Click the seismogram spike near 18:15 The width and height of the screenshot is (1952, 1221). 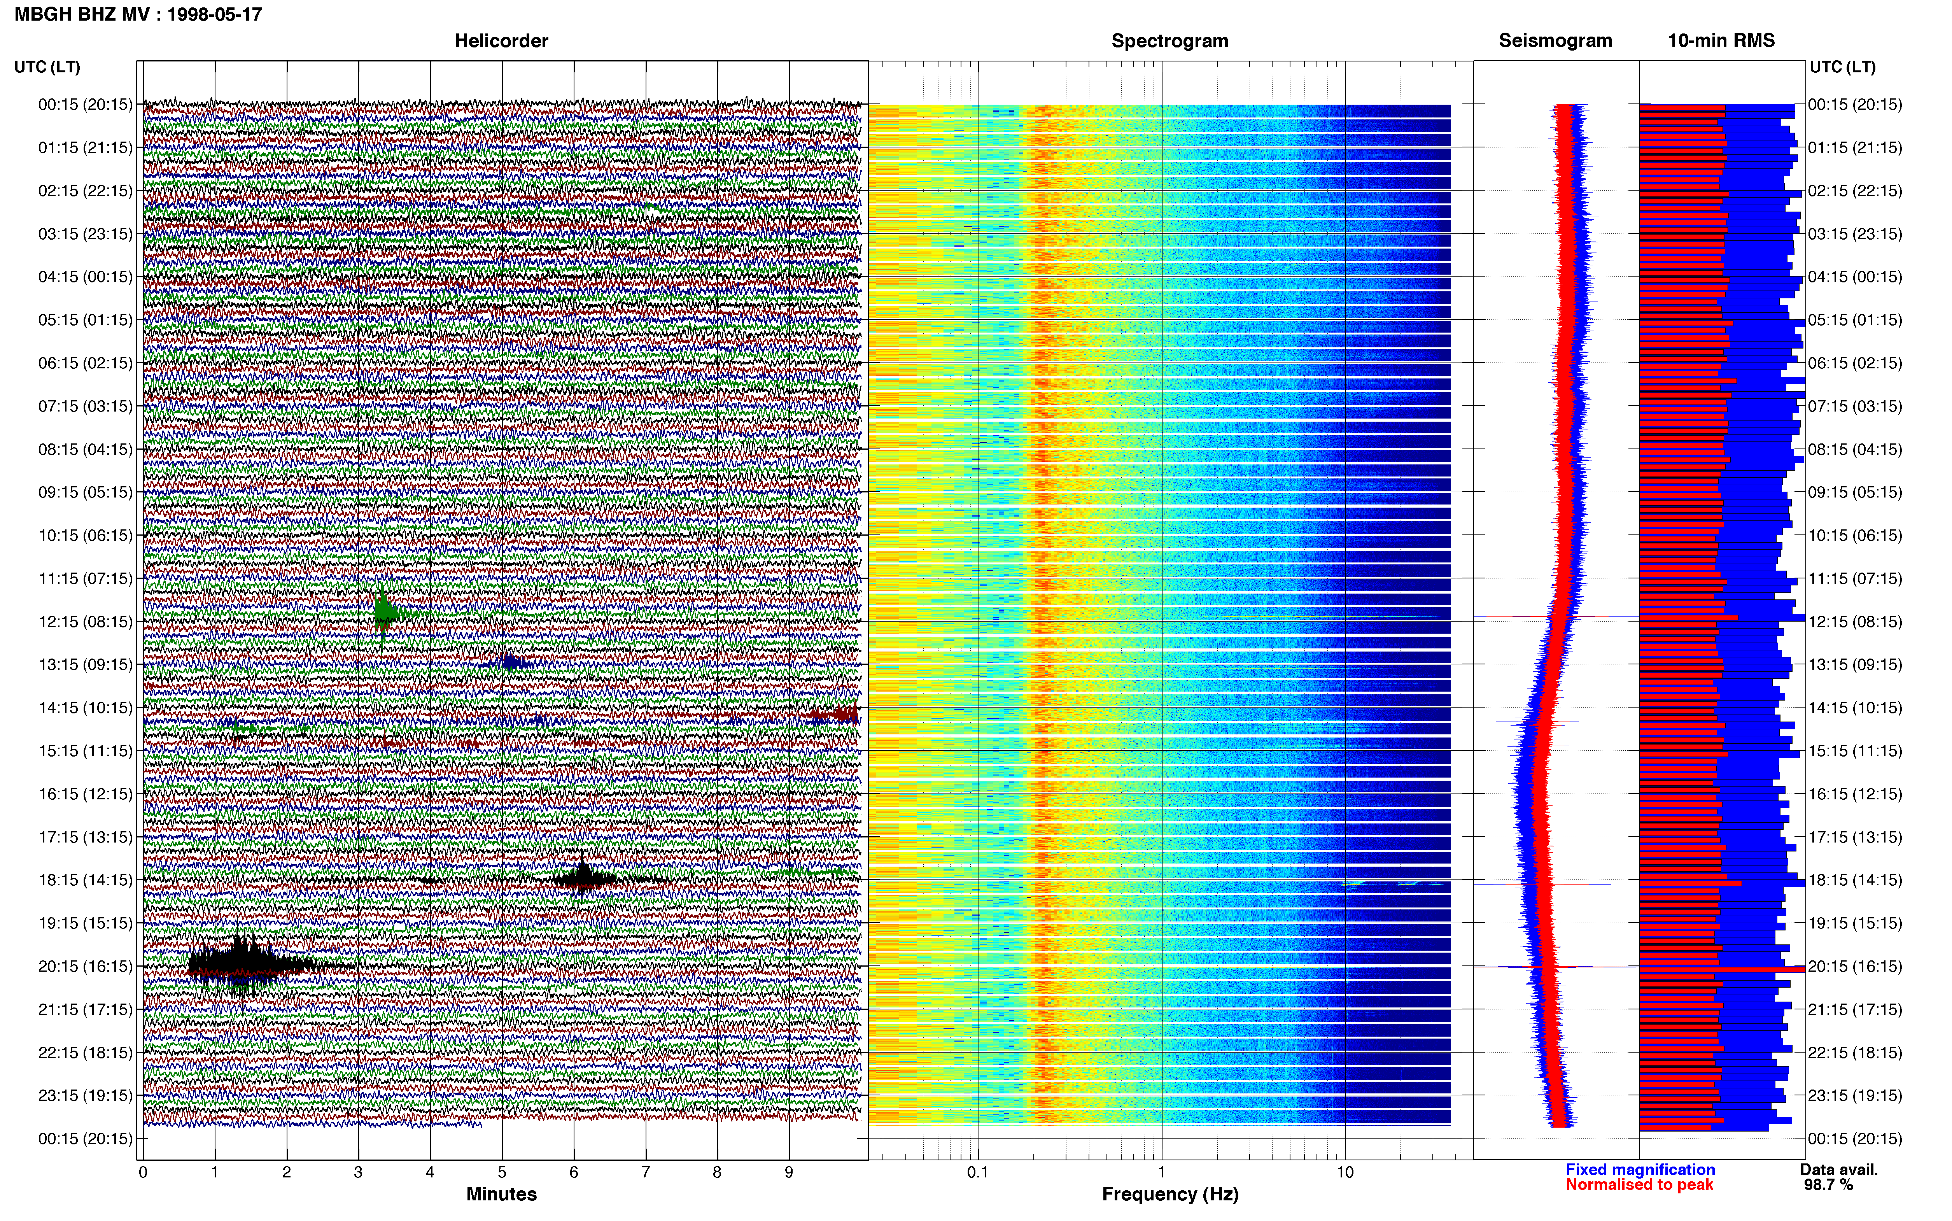(1542, 884)
